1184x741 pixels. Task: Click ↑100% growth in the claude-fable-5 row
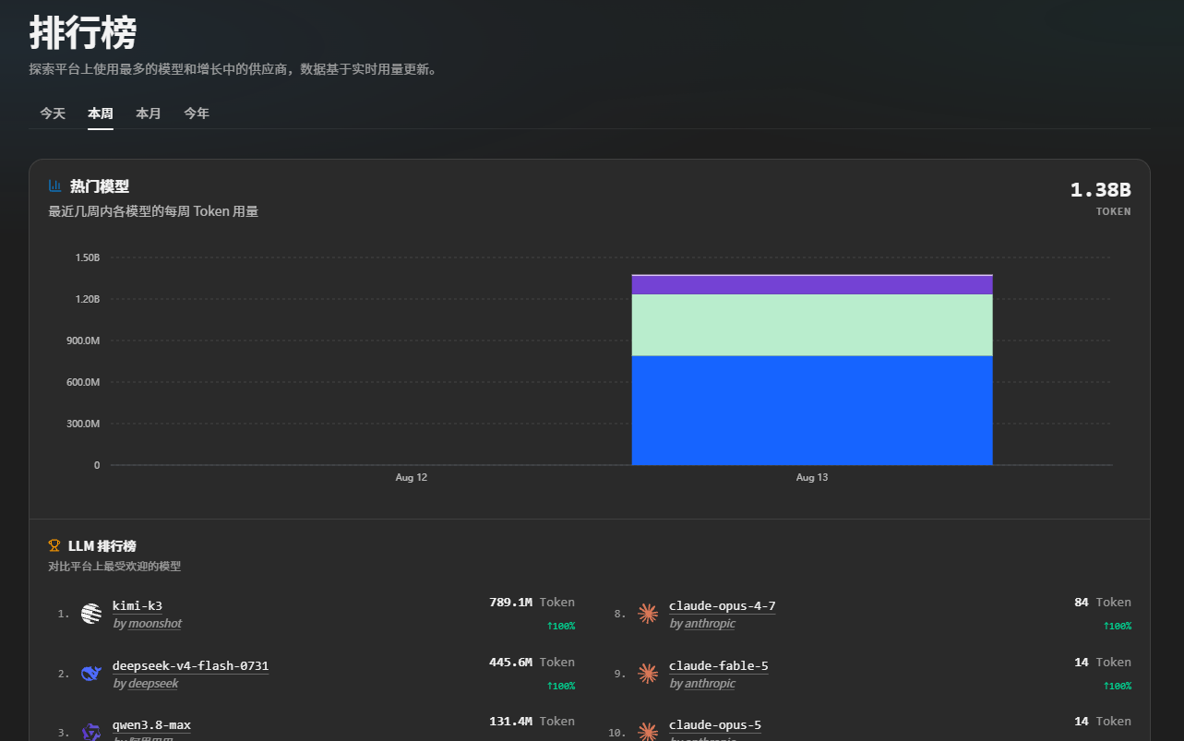pos(1118,687)
